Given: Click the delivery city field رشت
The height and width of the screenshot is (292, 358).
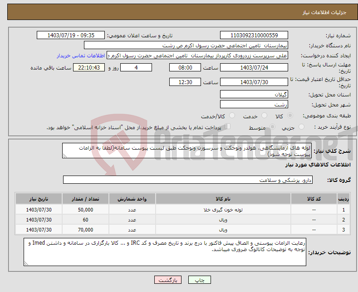Looking at the screenshot, I should [x=254, y=104].
